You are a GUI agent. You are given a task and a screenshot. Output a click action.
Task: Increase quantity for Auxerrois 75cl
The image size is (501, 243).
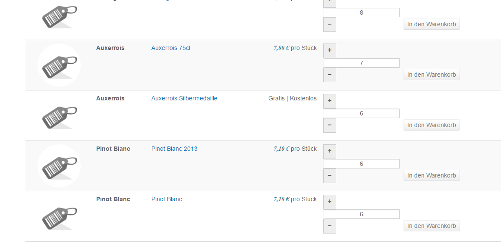[x=329, y=51]
